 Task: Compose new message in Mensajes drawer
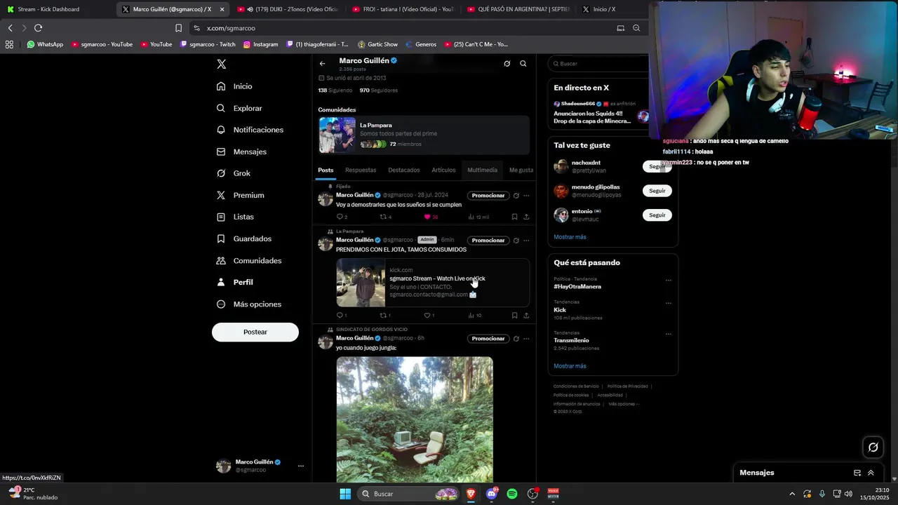tap(857, 473)
